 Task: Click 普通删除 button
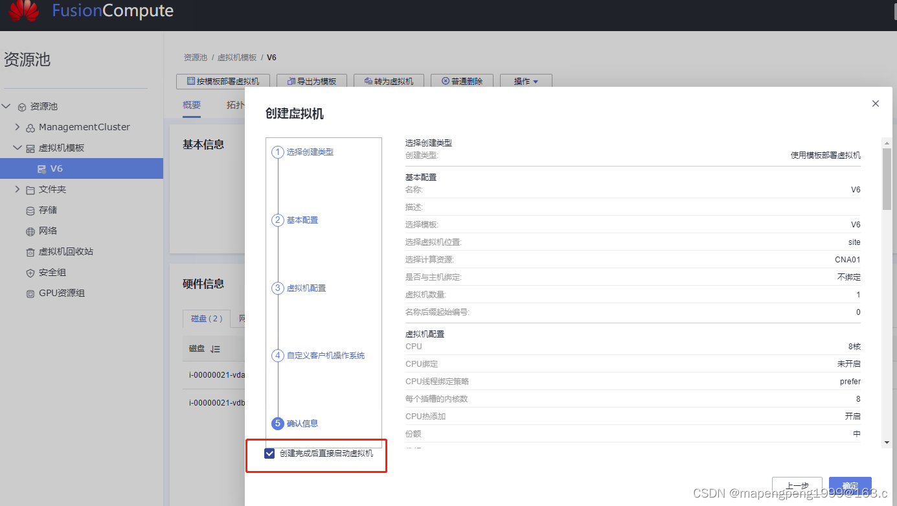(462, 81)
